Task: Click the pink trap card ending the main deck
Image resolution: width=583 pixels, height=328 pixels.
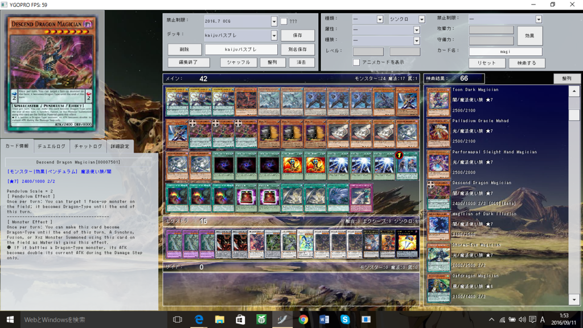Action: pos(360,198)
